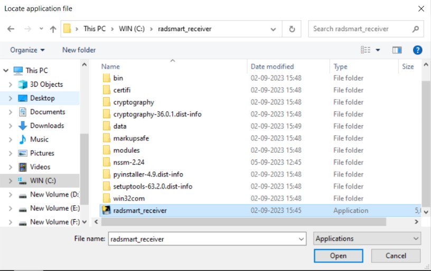Expand the Downloads node
Screen dimensions: 431x271
(10, 126)
